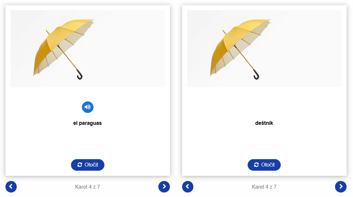
Task: Select the word el paraguas
Action: tap(87, 123)
